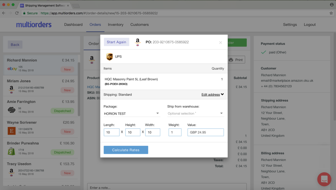
Task: Click Squarespace icon on Amie Farrington order
Action: click(x=12, y=110)
